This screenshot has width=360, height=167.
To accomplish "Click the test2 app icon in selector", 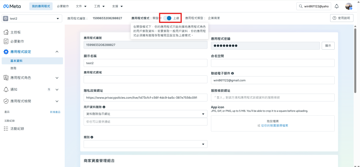I will coord(6,18).
